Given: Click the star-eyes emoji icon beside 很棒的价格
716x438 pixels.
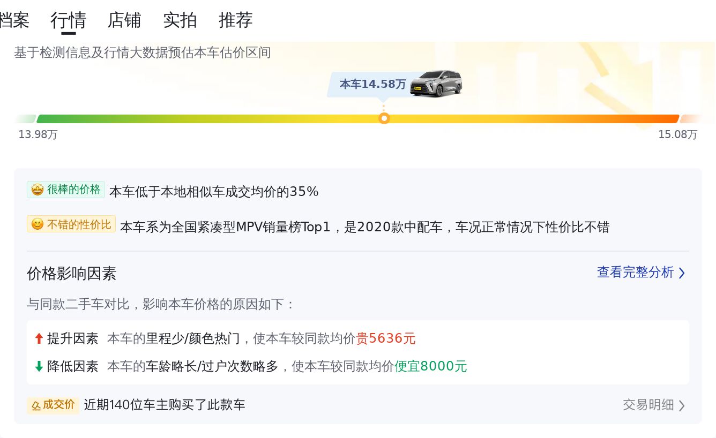Looking at the screenshot, I should pos(37,190).
